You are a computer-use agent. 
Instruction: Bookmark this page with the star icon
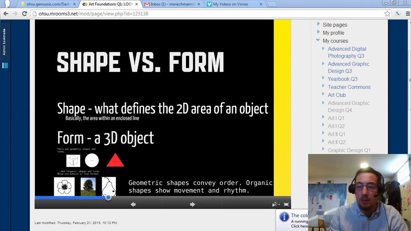387,14
